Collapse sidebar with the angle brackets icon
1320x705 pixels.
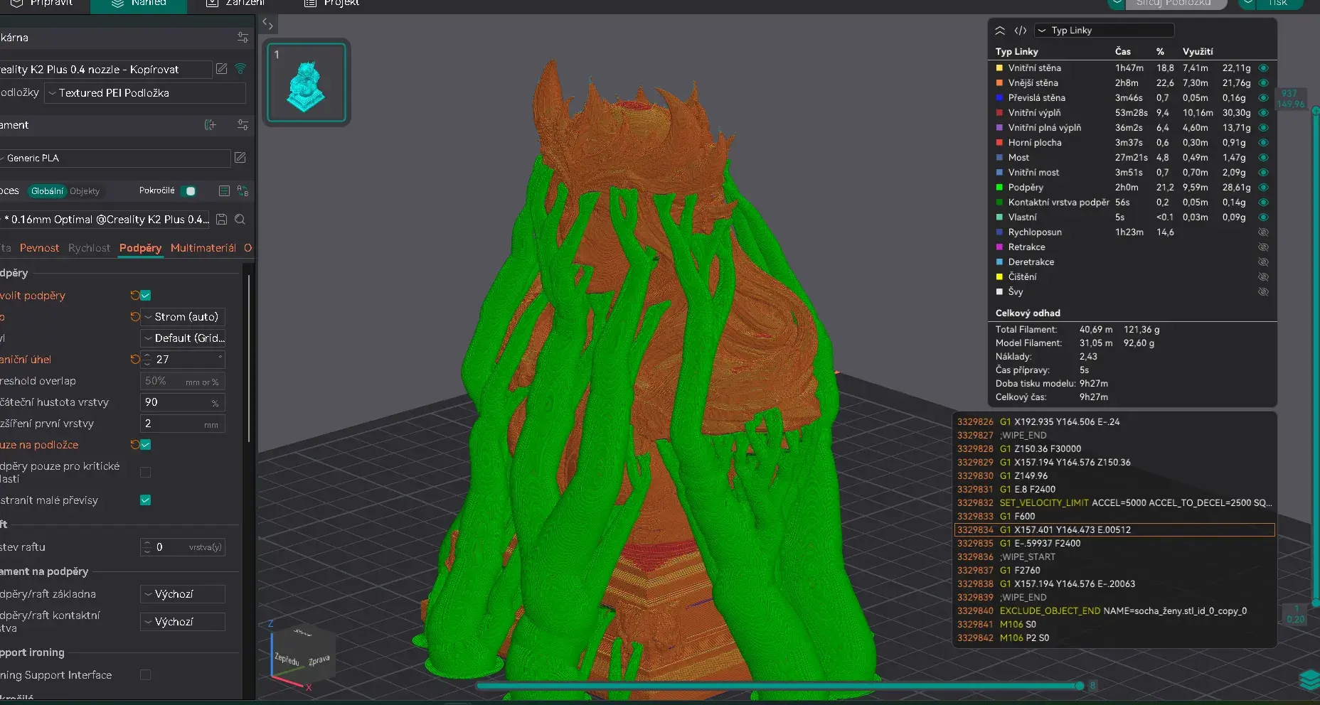tap(267, 23)
